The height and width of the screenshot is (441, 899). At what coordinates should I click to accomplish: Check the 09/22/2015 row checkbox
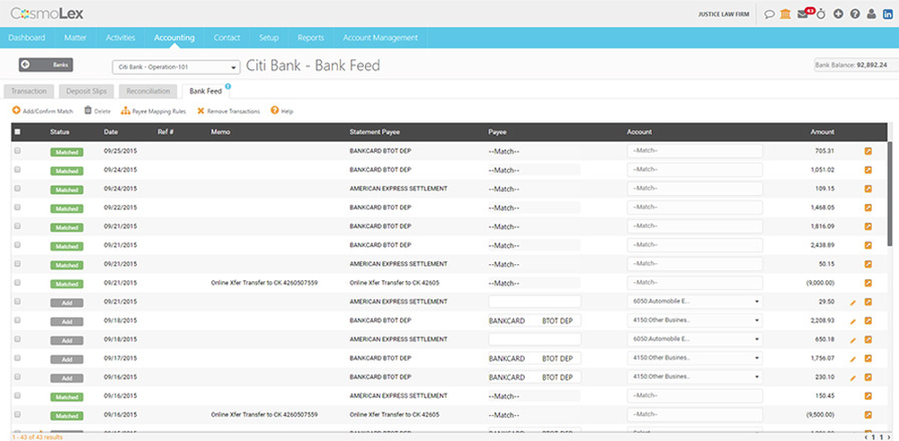coord(17,207)
